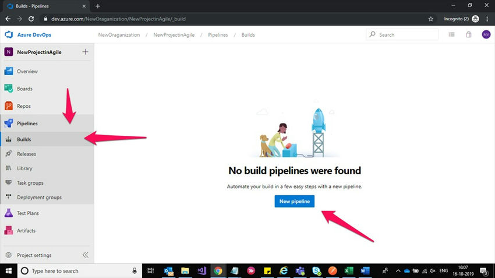Click the browser back arrow
The image size is (495, 278).
coord(8,19)
